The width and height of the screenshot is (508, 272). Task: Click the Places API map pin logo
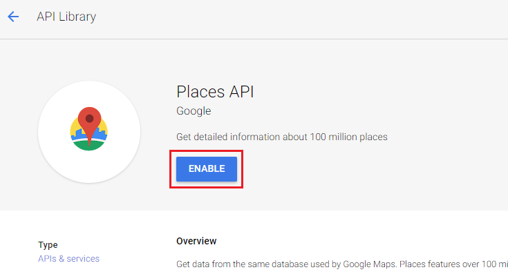pyautogui.click(x=89, y=128)
